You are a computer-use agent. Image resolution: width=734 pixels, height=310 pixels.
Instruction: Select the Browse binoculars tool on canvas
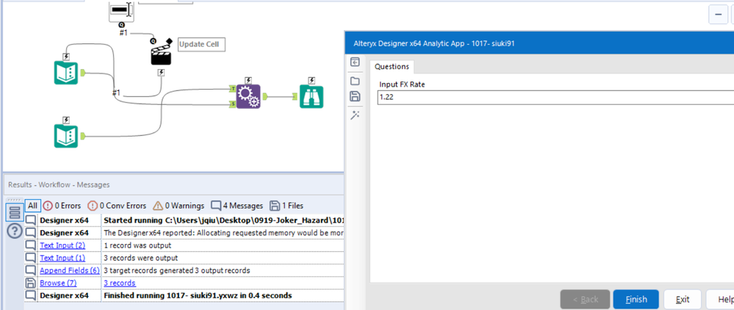[312, 96]
